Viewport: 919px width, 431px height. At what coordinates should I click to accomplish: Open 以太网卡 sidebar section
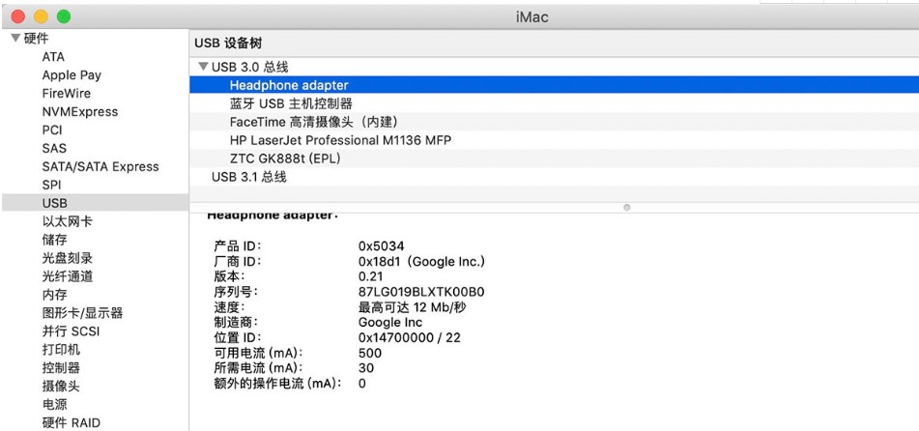coord(68,222)
